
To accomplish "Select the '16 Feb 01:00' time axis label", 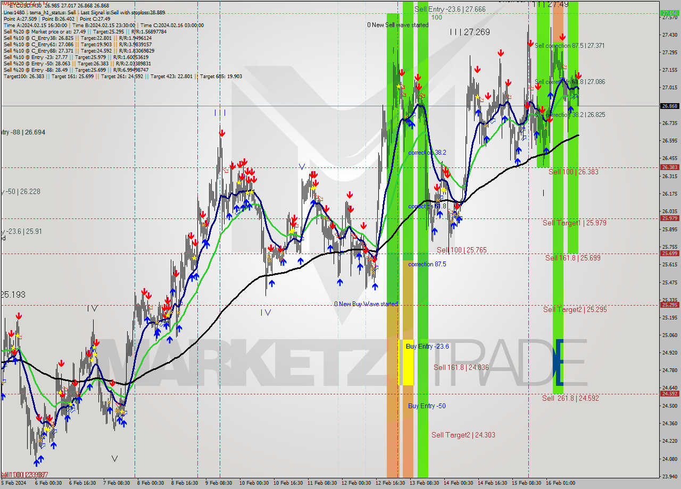I will [x=560, y=483].
